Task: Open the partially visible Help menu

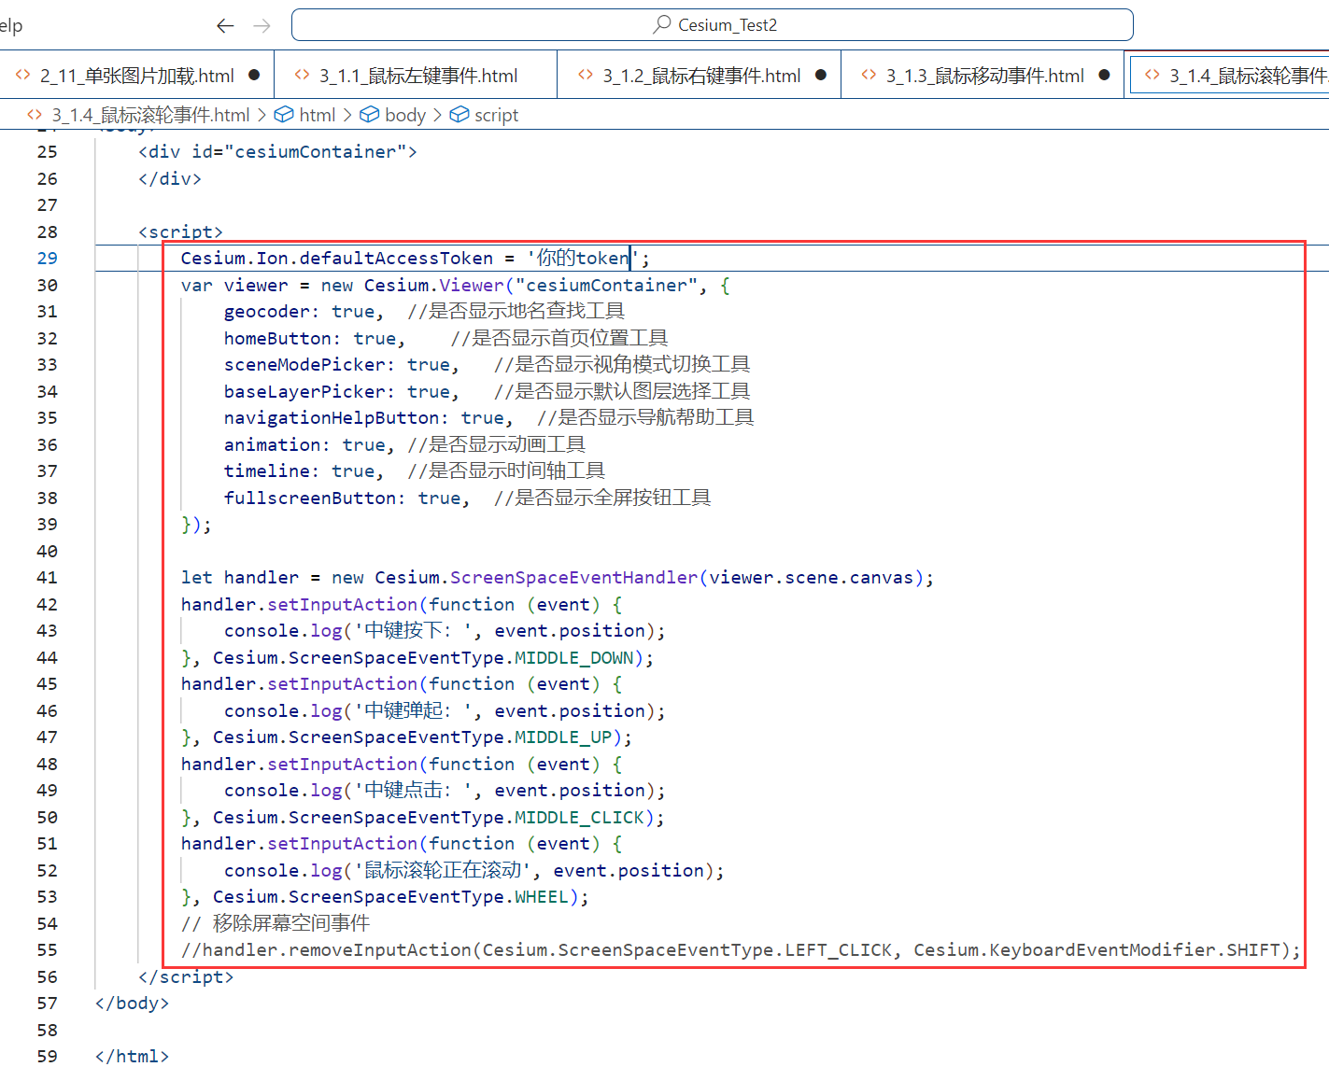Action: [x=11, y=25]
